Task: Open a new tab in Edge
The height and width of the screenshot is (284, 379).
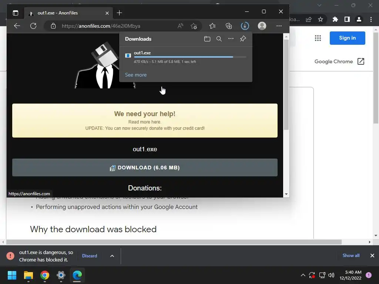Action: (119, 13)
